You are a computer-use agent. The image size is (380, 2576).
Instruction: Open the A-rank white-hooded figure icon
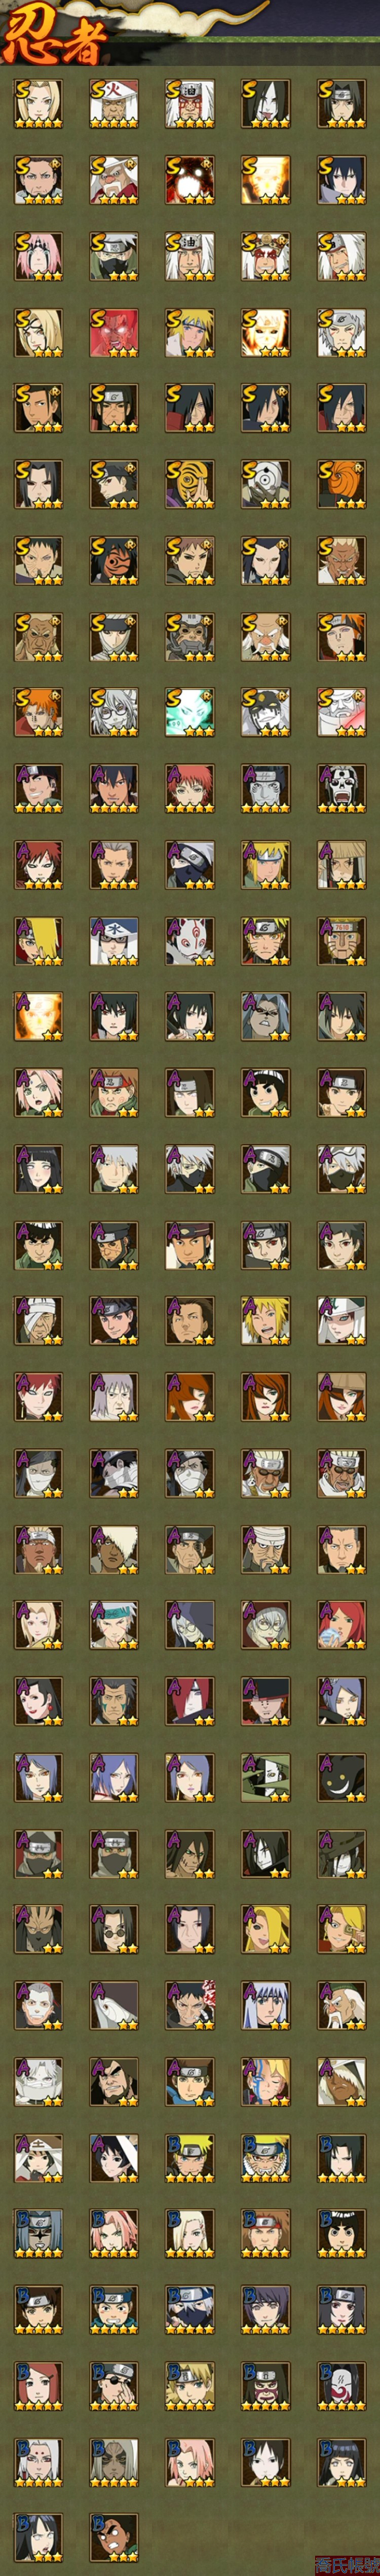(114, 2004)
